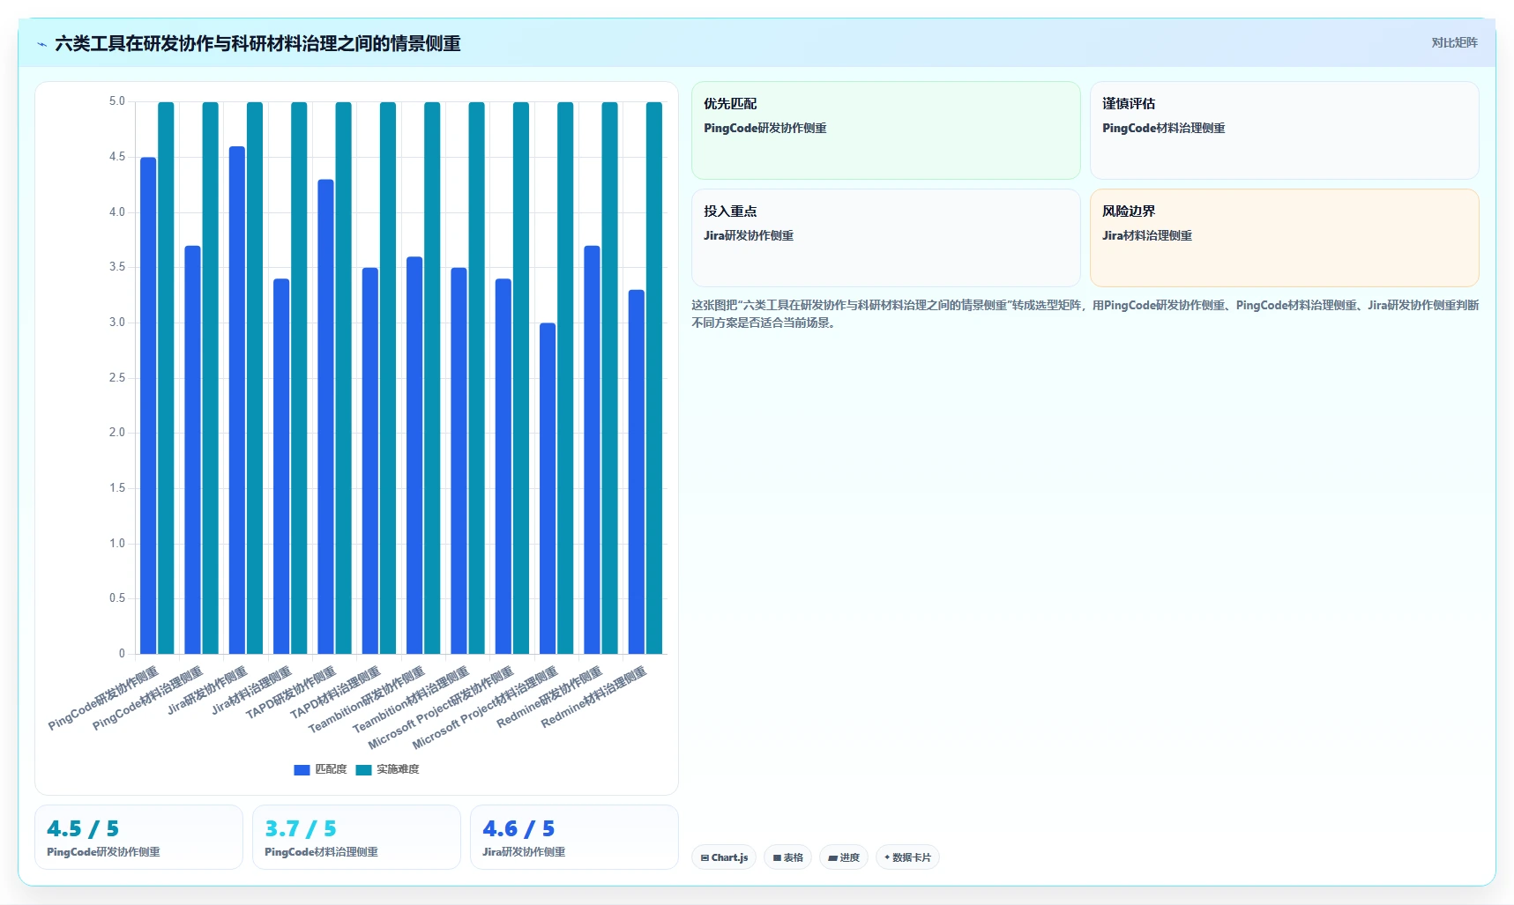Open the 风险边界 matrix card
The width and height of the screenshot is (1514, 905).
[x=1285, y=238]
